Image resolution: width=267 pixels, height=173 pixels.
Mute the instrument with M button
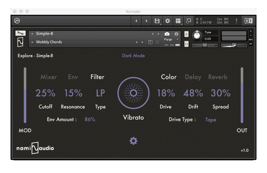click(186, 44)
